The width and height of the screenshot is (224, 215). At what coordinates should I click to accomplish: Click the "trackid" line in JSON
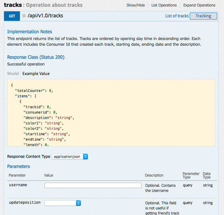(x=37, y=107)
